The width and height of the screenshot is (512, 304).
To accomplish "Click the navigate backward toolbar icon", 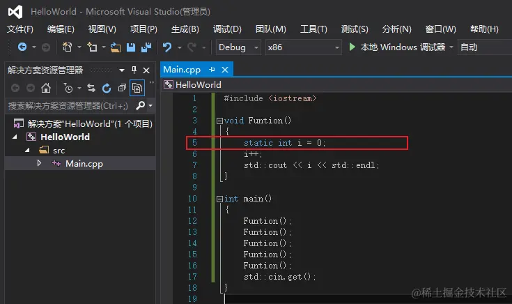I will 22,47.
